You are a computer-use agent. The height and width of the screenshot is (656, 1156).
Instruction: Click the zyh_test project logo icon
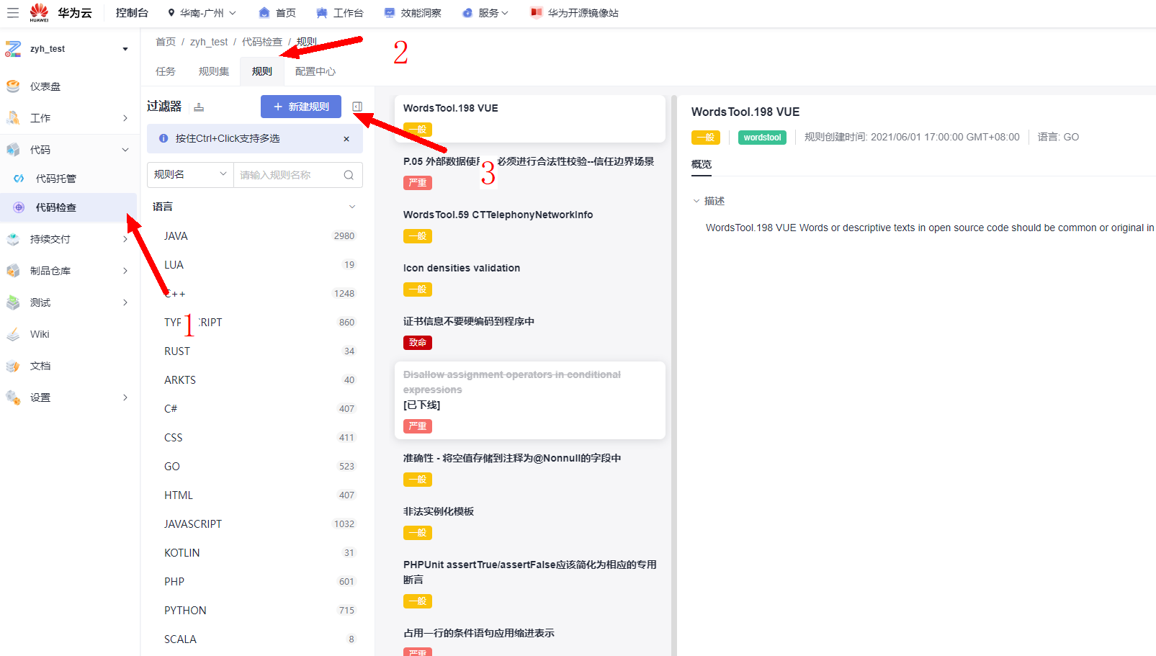13,49
